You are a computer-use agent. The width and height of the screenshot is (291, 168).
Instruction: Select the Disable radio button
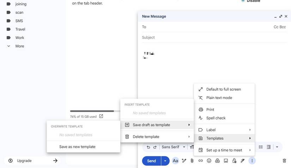243,1
